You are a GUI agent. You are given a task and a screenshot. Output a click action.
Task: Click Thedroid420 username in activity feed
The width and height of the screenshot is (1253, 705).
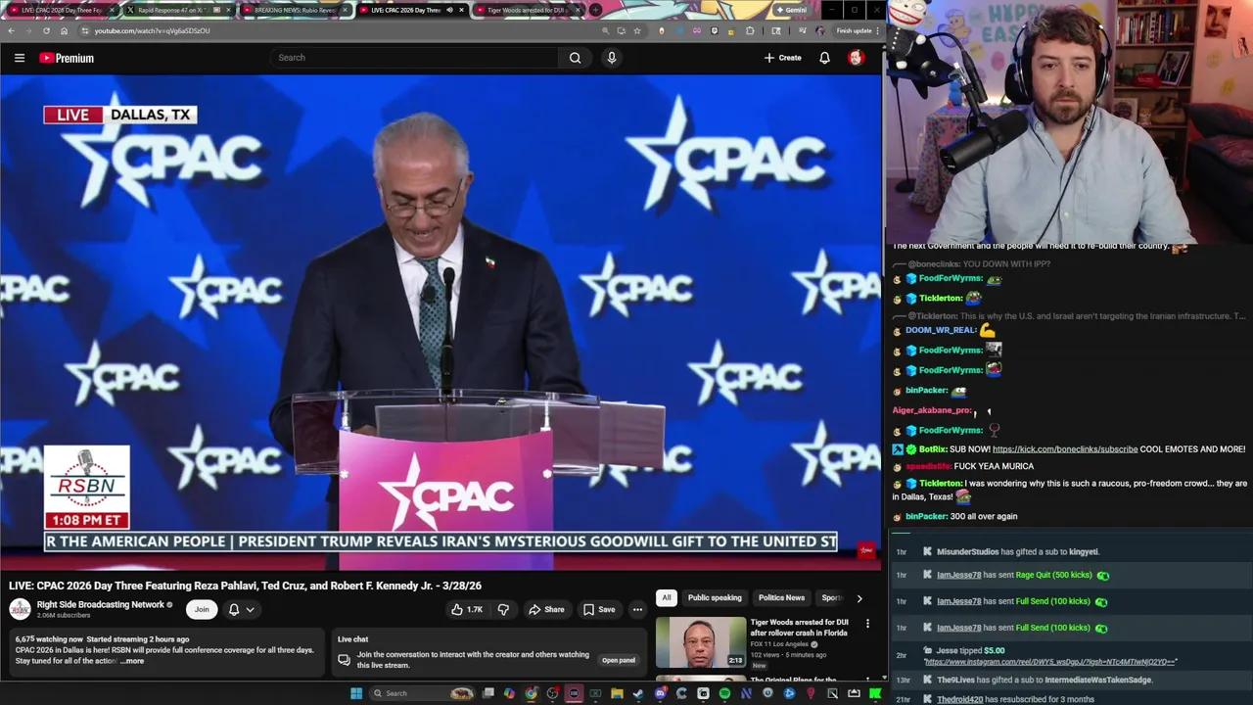coord(959,699)
